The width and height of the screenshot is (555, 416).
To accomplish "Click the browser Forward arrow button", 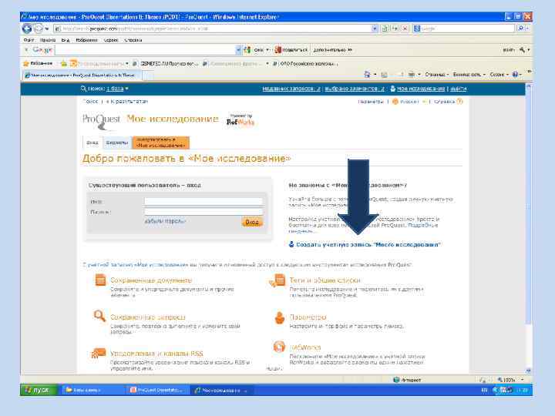I will (38, 29).
